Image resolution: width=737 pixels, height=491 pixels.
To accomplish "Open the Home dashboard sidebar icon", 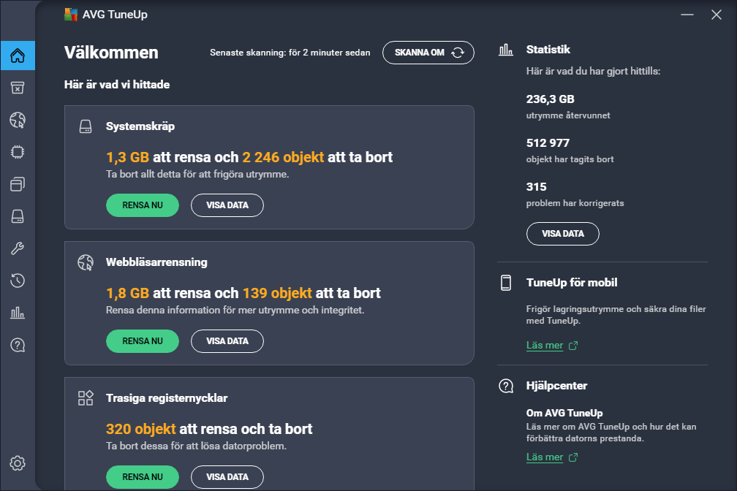I will (x=18, y=56).
